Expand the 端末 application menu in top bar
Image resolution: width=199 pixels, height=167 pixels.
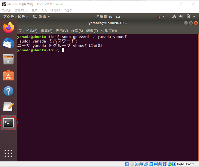[x=42, y=17]
